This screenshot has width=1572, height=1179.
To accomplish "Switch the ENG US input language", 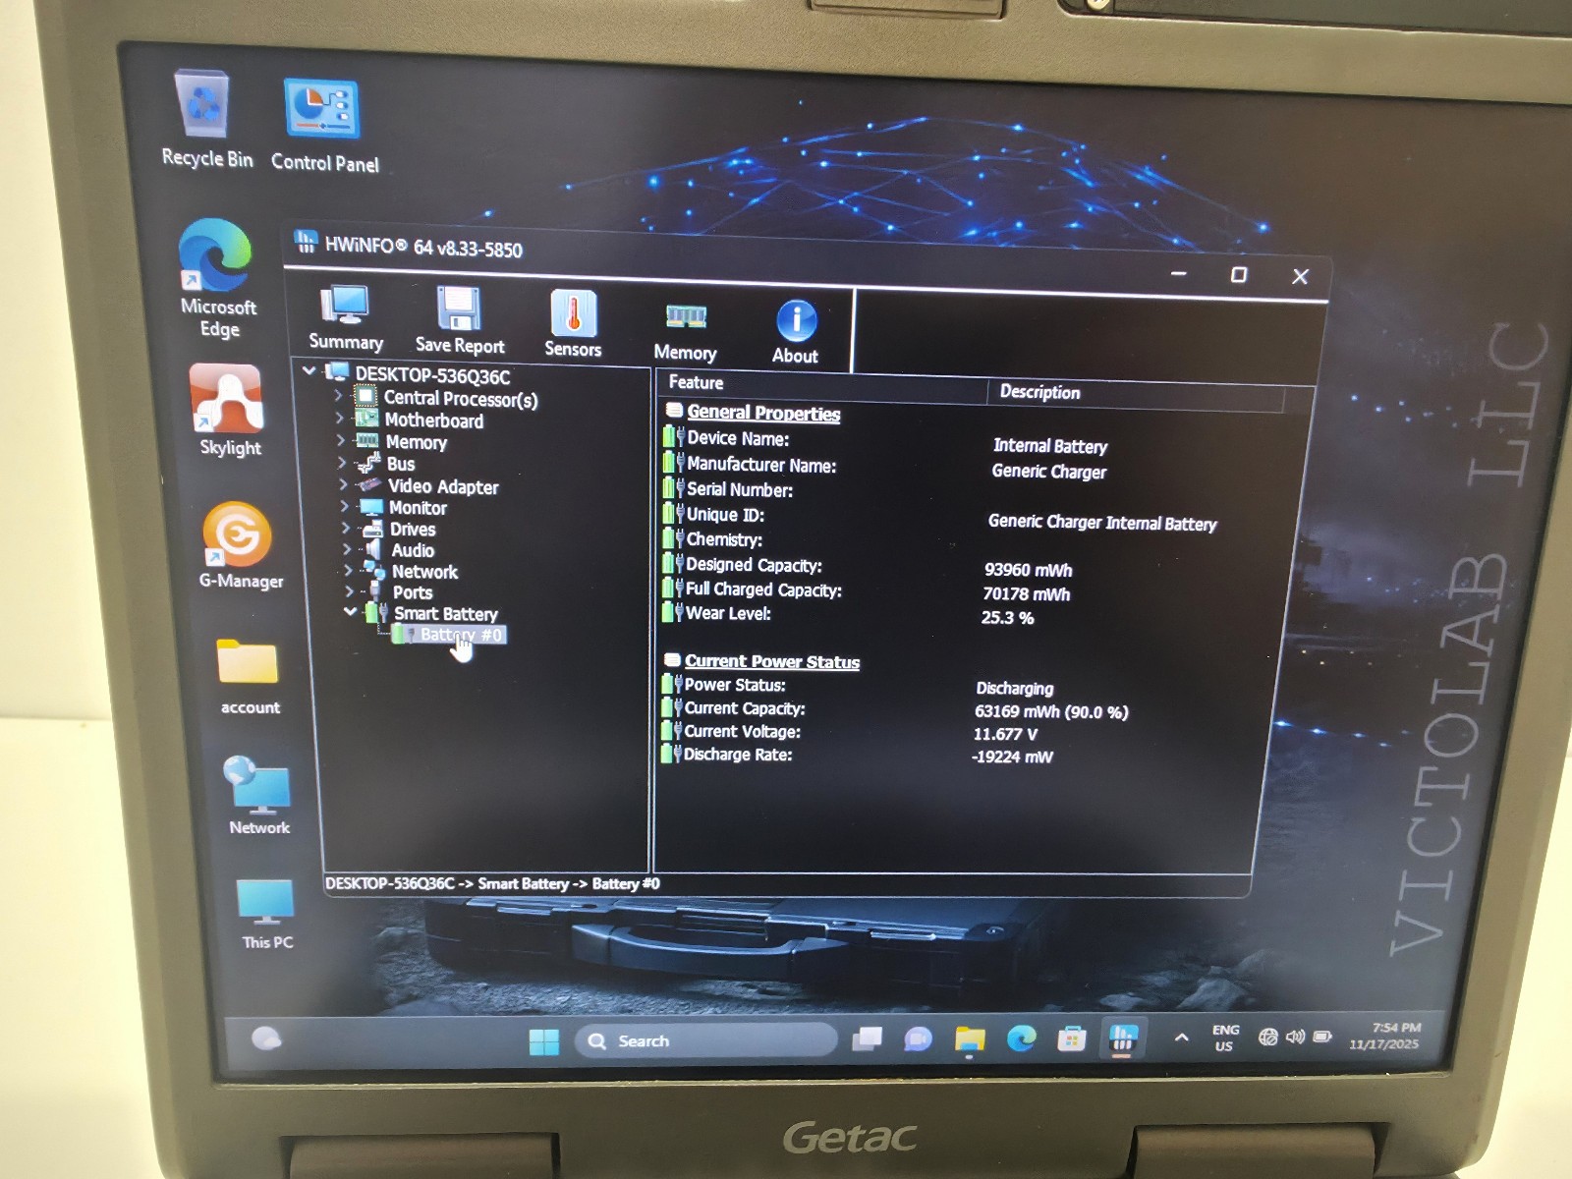I will (1224, 1038).
